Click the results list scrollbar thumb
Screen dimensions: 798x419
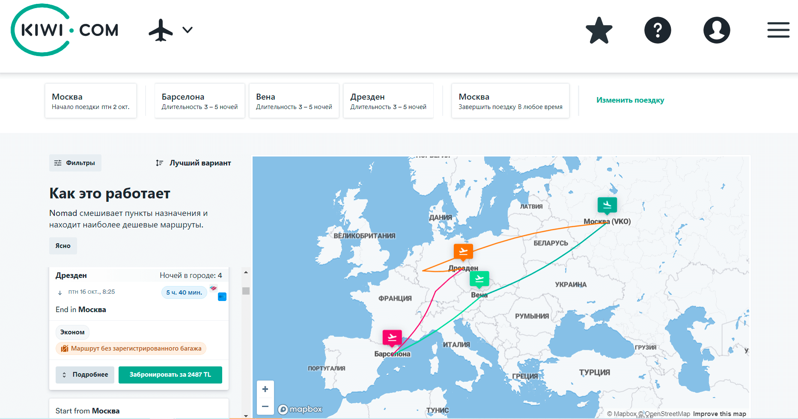pos(246,291)
